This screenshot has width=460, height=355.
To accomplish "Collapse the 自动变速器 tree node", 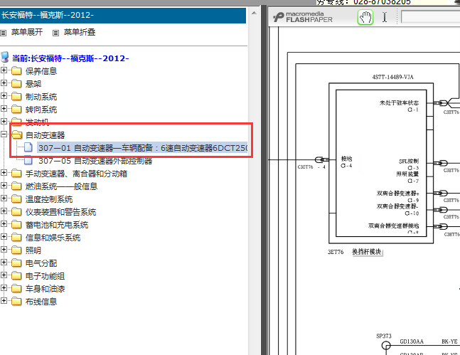I will 4,134.
